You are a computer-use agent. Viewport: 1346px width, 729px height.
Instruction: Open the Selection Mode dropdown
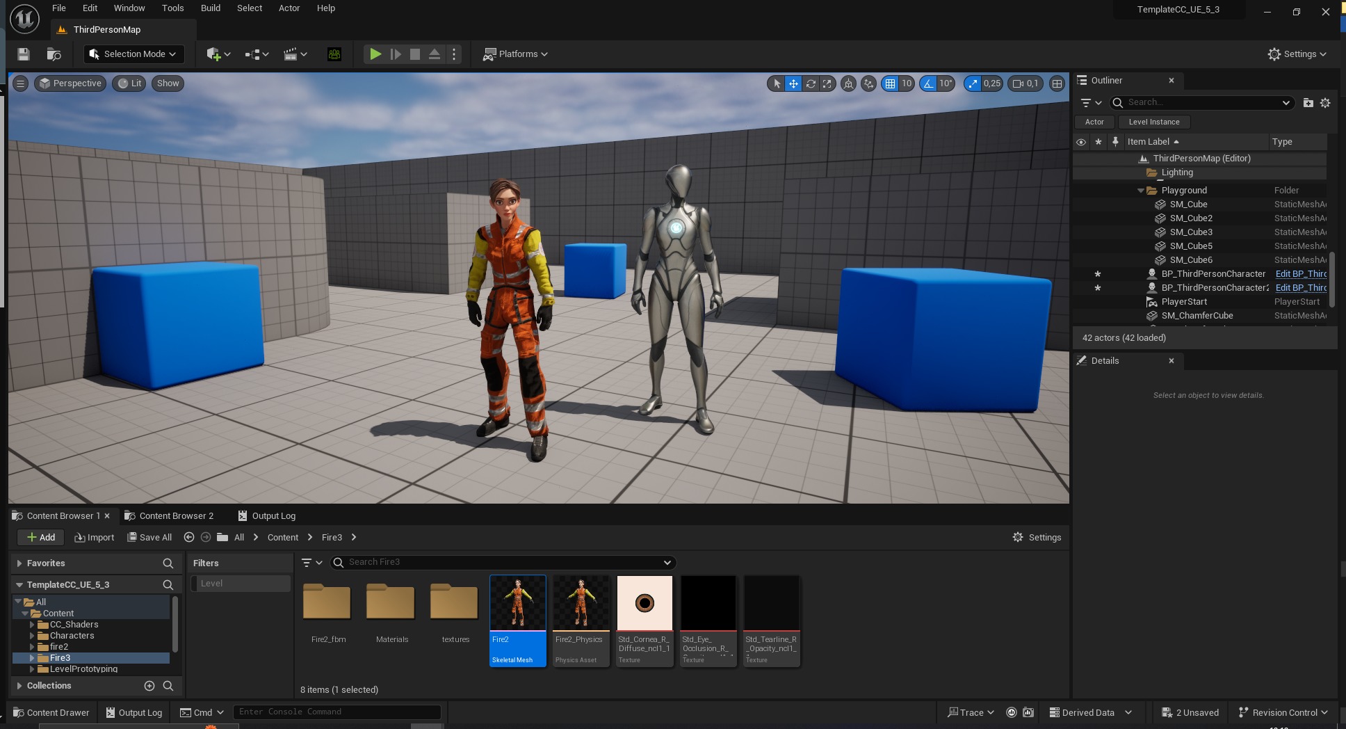[x=133, y=54]
